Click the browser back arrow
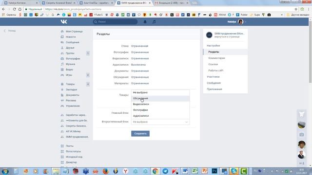Image resolution: width=312 pixels, height=175 pixels. coord(3,9)
